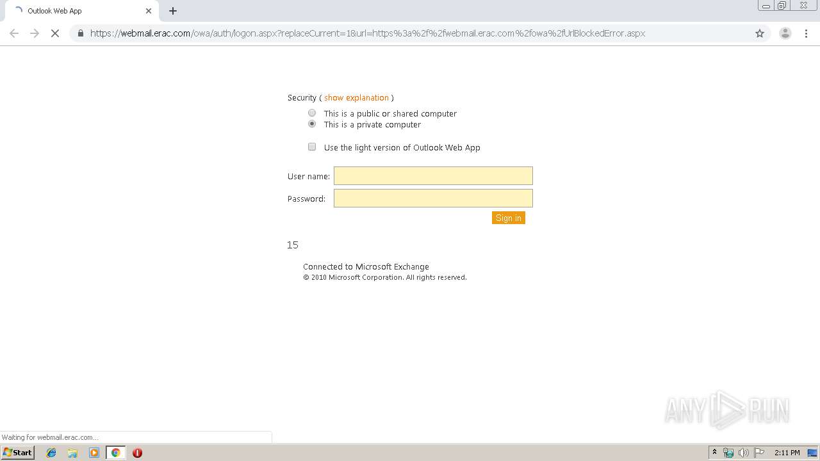Launch Internet Explorer from taskbar
This screenshot has width=820, height=461.
(51, 453)
